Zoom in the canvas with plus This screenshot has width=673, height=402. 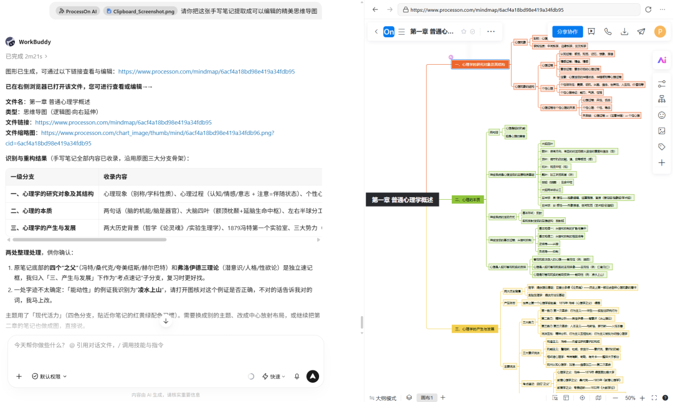point(642,398)
